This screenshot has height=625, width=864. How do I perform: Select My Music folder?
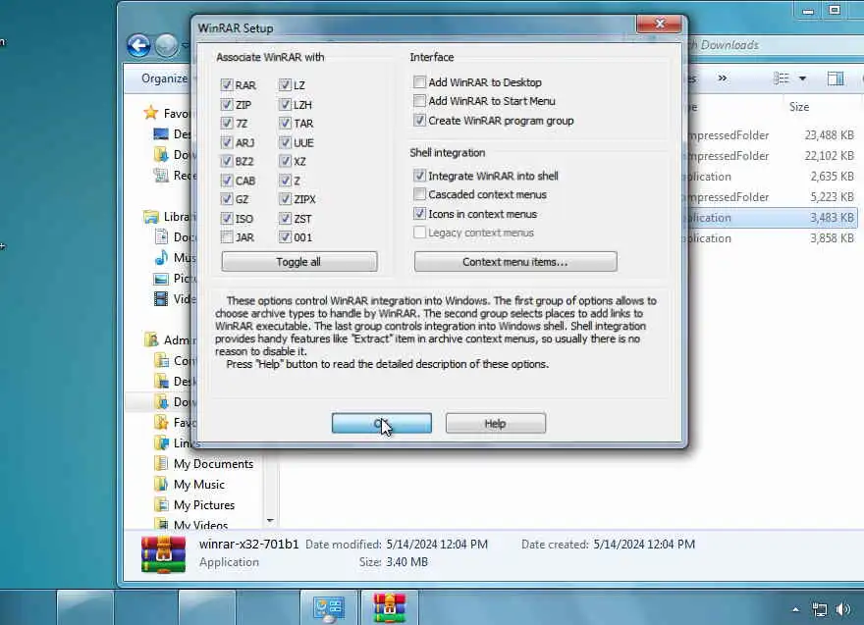pyautogui.click(x=199, y=485)
